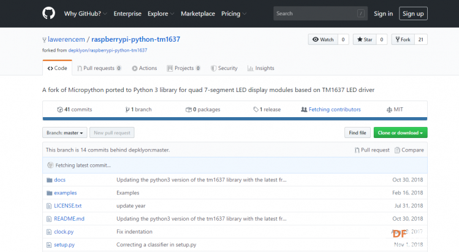Select the Code tab
Image resolution: width=459 pixels, height=252 pixels.
point(58,68)
